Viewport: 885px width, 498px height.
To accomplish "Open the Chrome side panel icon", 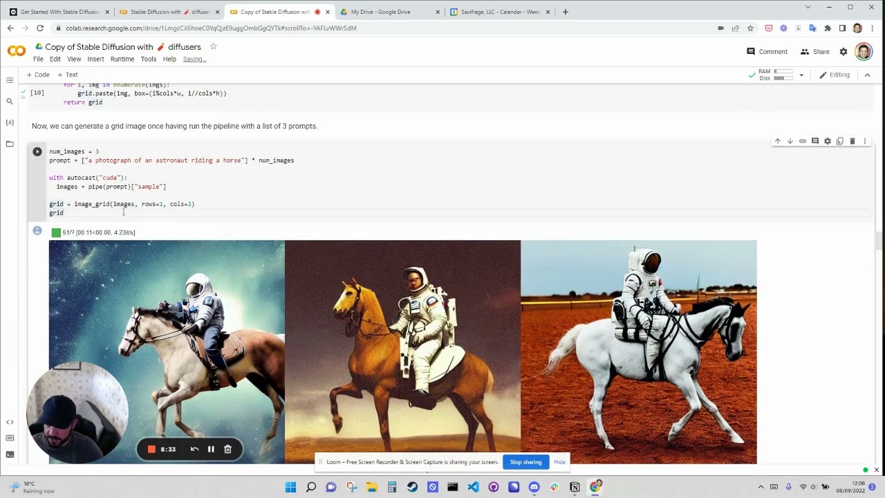I will point(842,28).
